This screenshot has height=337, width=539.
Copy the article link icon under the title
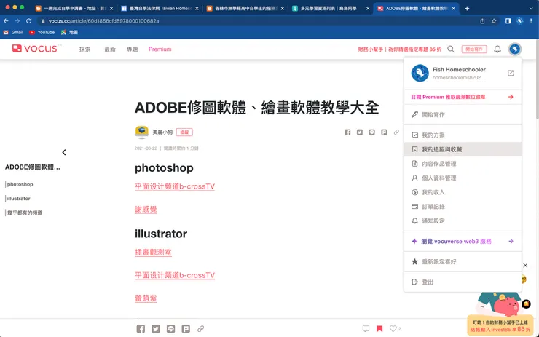pos(396,132)
